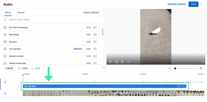This screenshot has height=102, width=207.
Task: Select the video track camera icon
Action: coord(5,93)
